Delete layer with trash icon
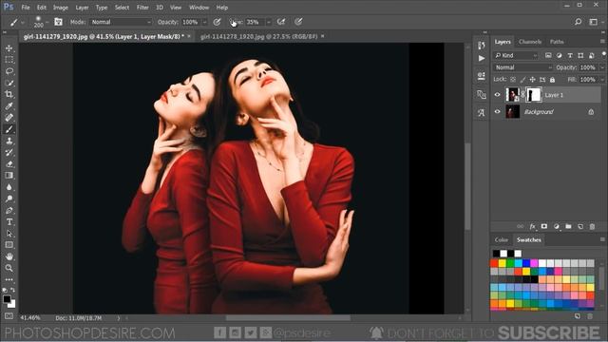The width and height of the screenshot is (608, 342). [x=592, y=226]
